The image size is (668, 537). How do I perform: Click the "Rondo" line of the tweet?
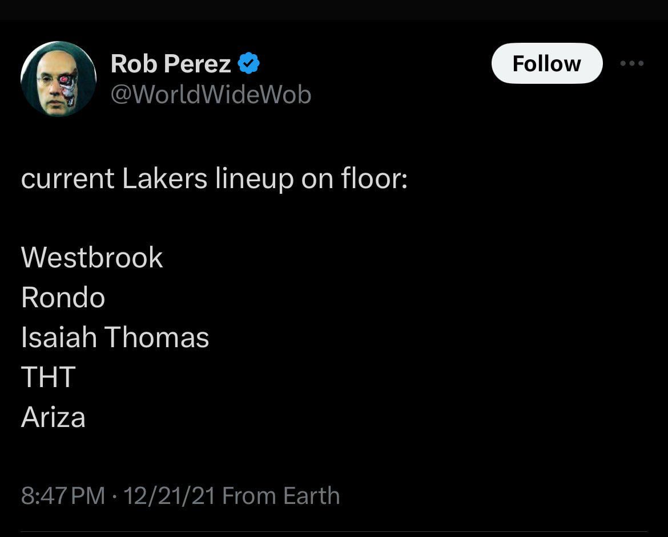(x=63, y=298)
